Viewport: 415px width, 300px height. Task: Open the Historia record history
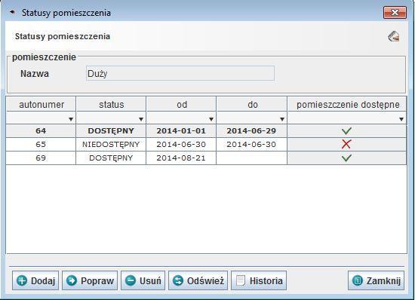click(x=259, y=280)
